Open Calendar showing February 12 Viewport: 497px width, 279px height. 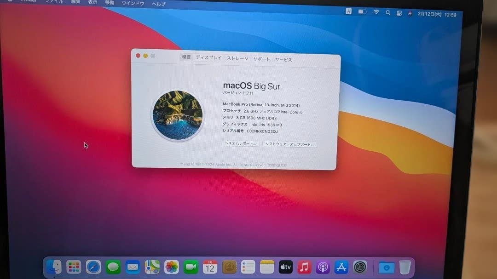[210, 267]
